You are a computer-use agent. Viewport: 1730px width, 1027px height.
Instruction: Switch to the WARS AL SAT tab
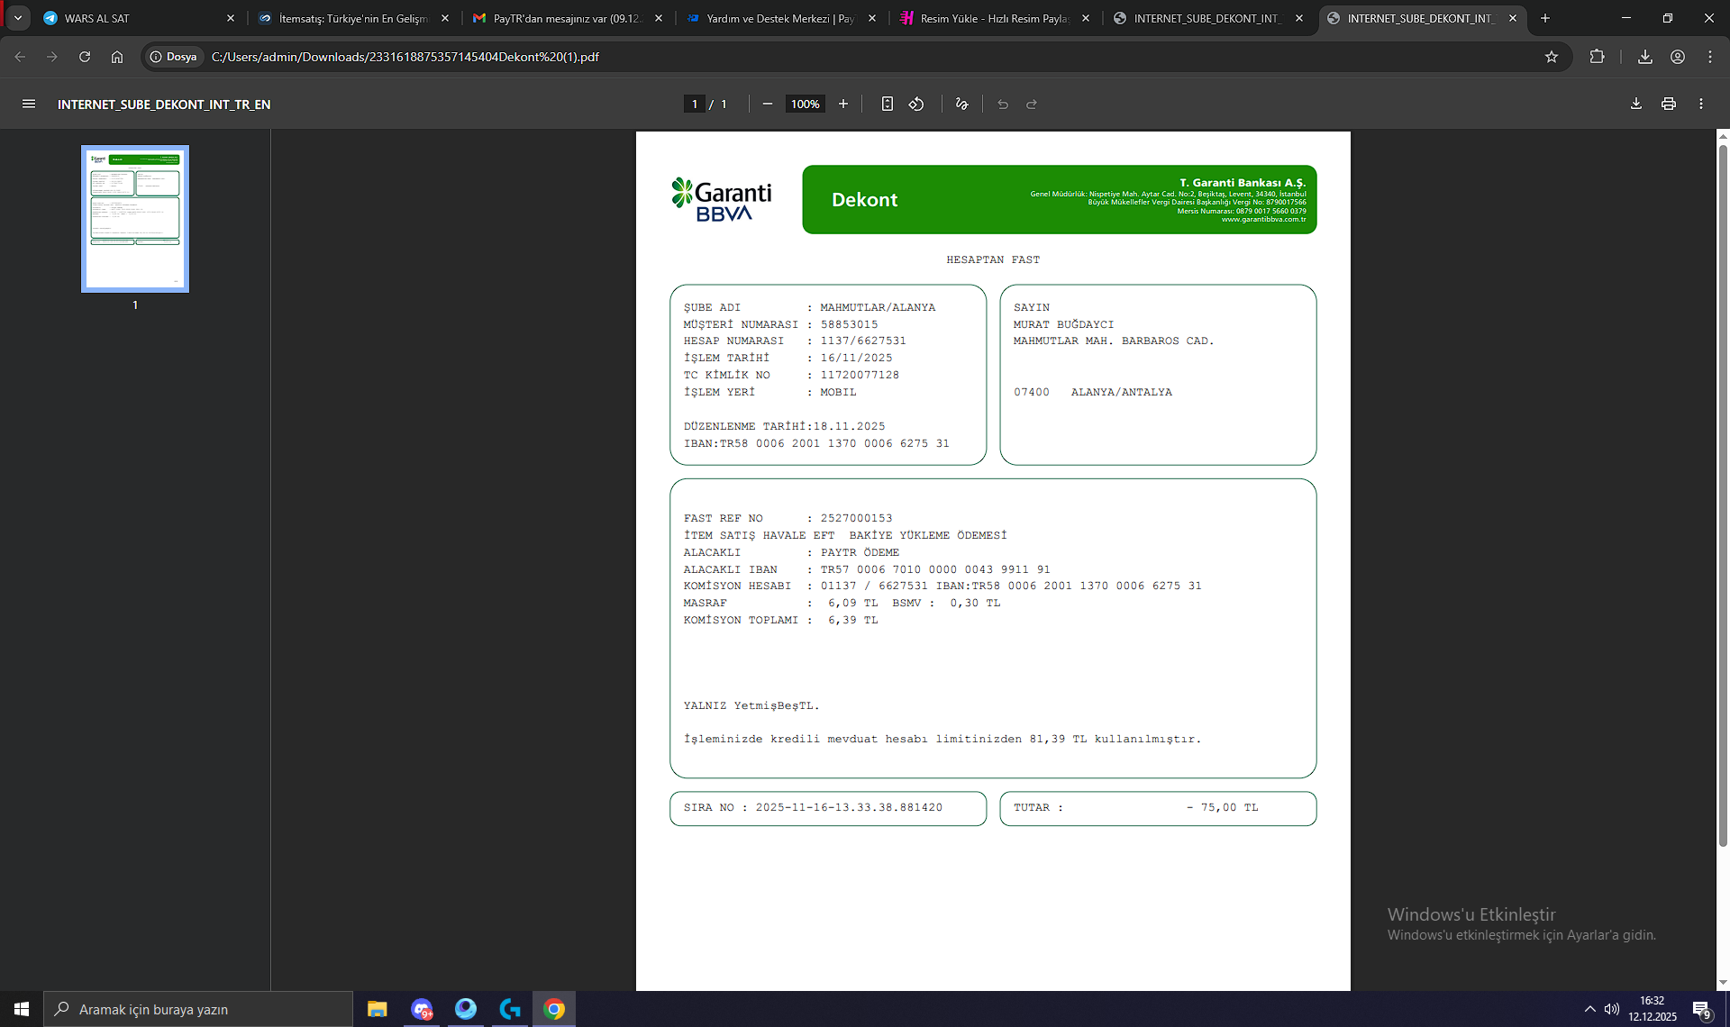coord(138,18)
